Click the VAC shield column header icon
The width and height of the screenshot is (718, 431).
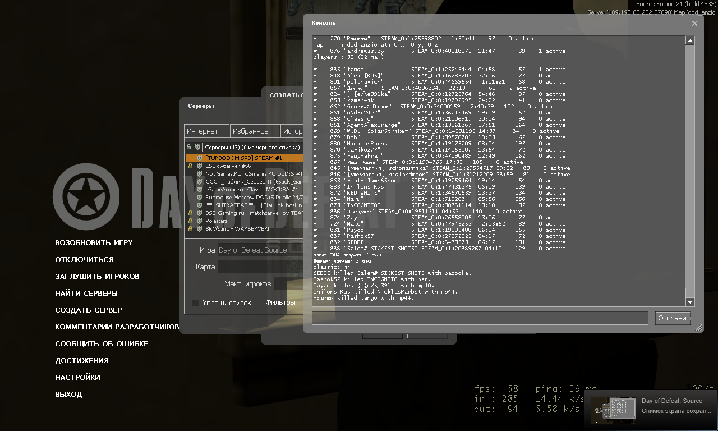click(x=197, y=147)
